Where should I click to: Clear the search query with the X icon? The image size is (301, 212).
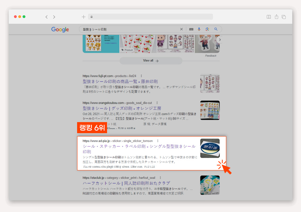(181, 29)
